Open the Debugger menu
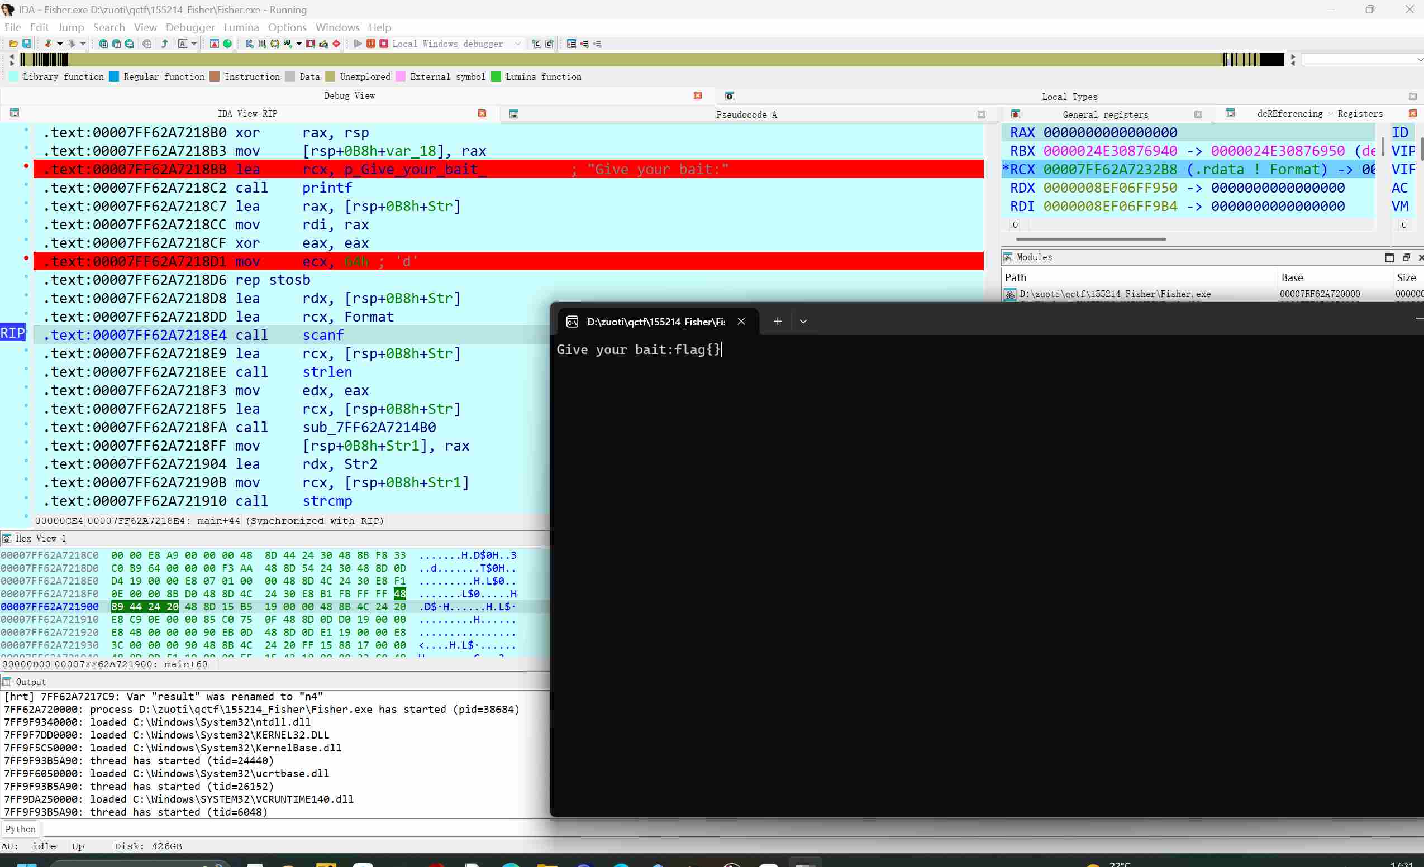 [x=190, y=27]
